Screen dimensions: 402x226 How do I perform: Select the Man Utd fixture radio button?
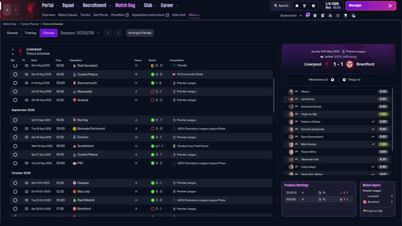tap(15, 191)
